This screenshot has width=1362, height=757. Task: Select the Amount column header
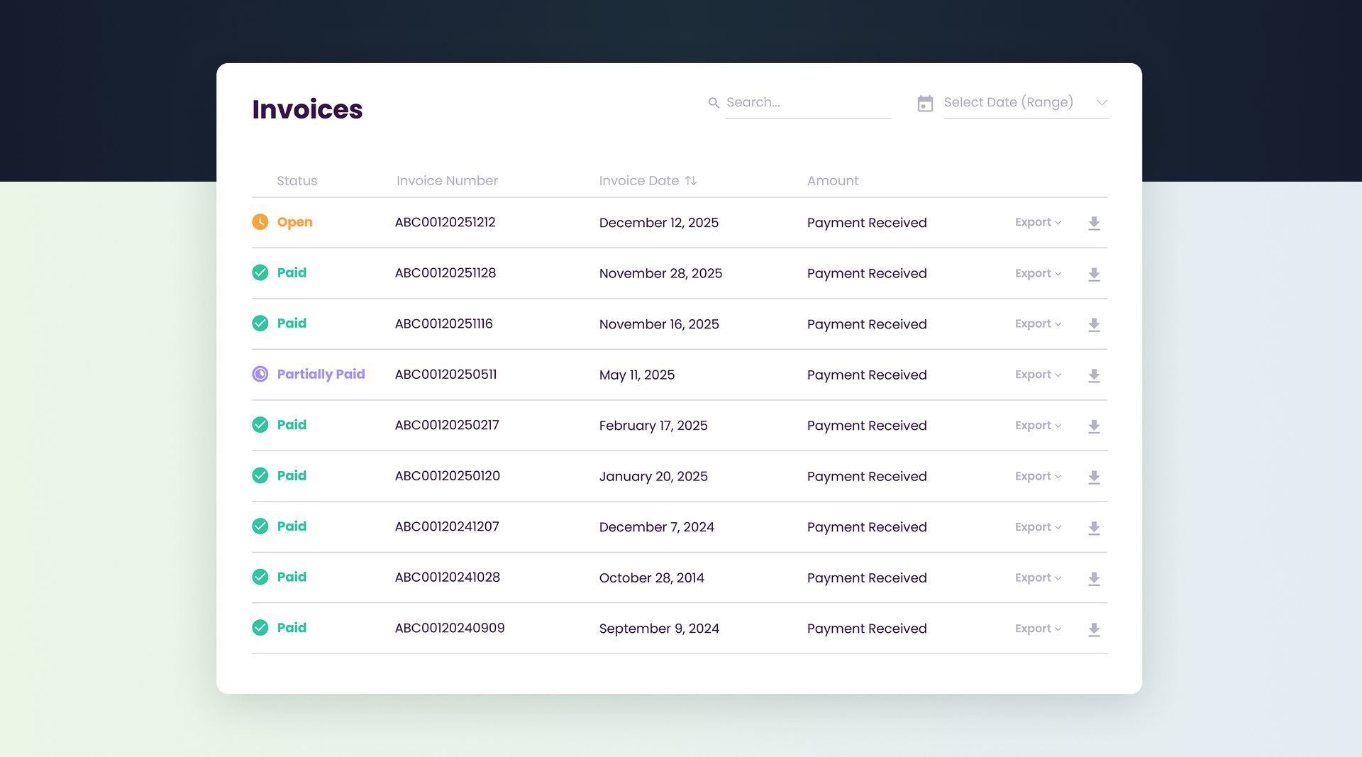point(832,180)
